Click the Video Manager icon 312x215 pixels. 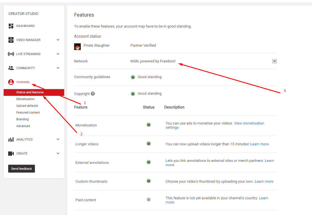pyautogui.click(x=11, y=40)
